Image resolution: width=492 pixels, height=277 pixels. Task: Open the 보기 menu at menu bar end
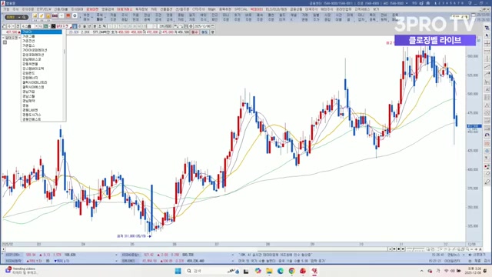coord(376,9)
